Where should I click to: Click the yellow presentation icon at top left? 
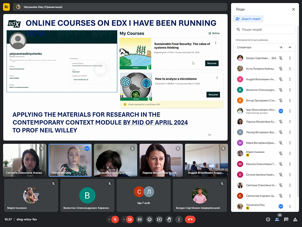pyautogui.click(x=6, y=7)
